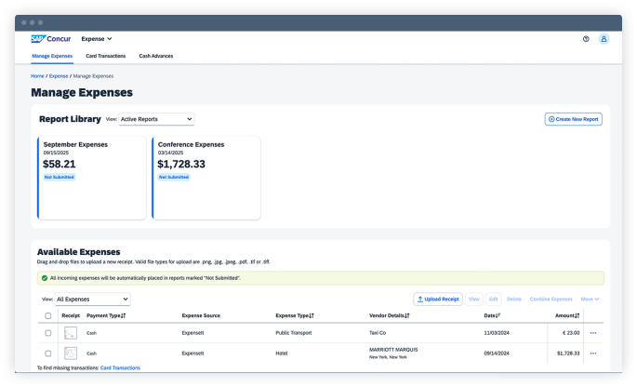Open the user profile icon
This screenshot has width=637, height=387.
[604, 39]
